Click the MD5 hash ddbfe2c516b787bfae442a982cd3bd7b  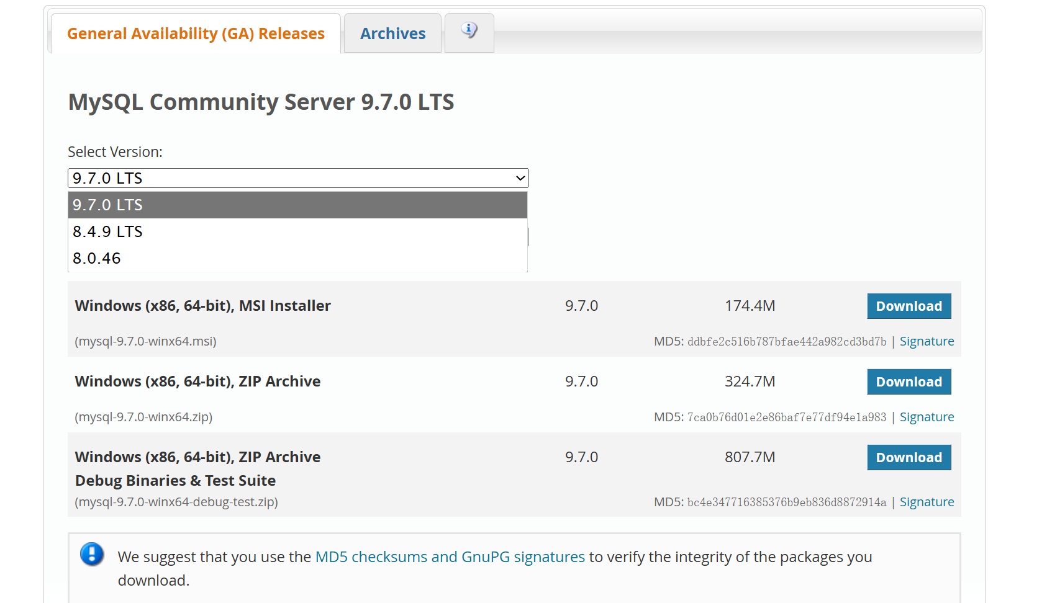click(787, 342)
